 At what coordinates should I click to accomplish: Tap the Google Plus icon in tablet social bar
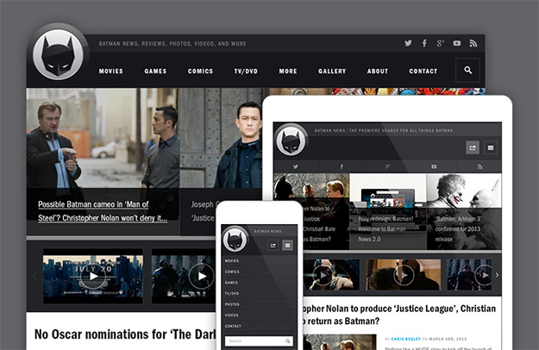pos(387,166)
